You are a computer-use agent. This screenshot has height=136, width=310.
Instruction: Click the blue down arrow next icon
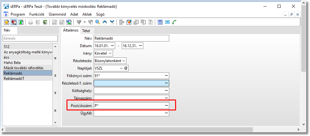click(112, 22)
